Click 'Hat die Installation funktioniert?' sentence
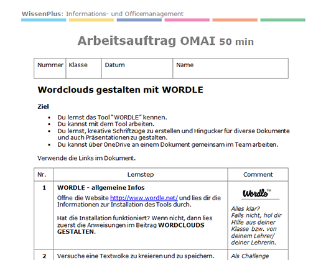Screen dimensions: 326x260 point(103,218)
